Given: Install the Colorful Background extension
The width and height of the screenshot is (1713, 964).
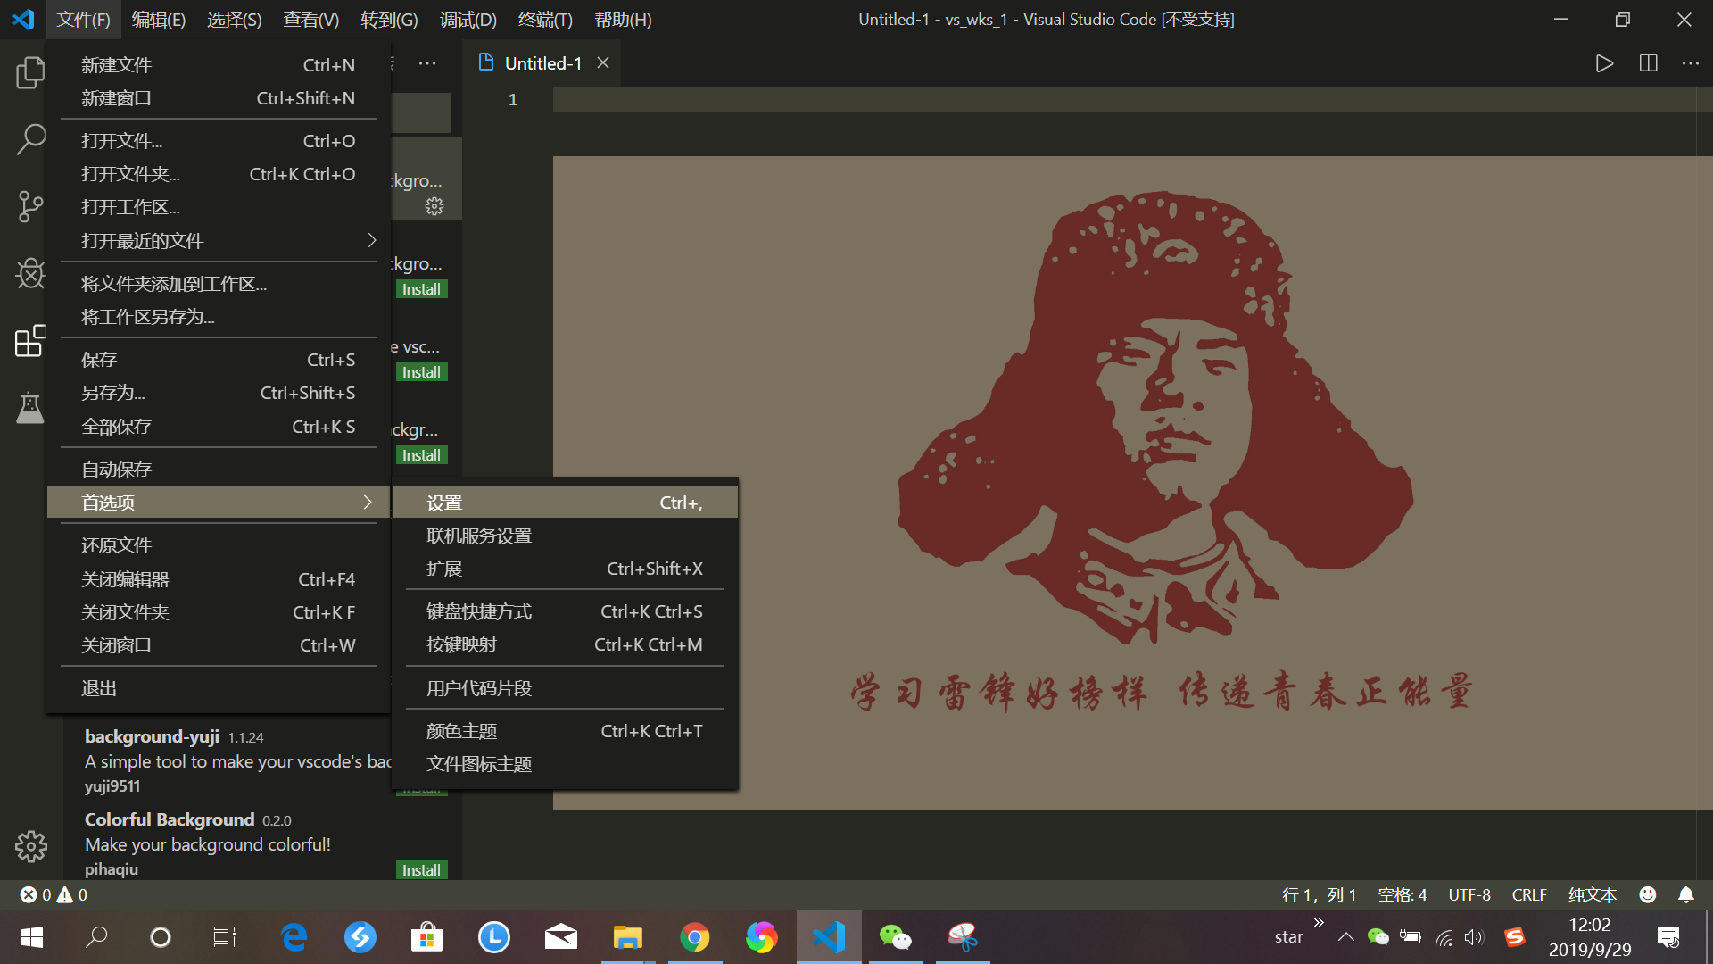Looking at the screenshot, I should click(420, 868).
